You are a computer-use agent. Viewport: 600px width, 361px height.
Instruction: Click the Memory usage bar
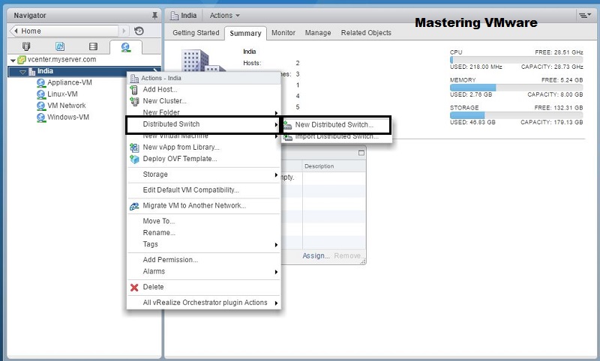click(x=516, y=88)
